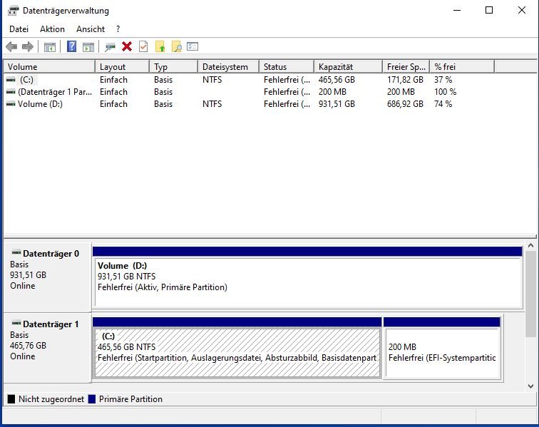Click the Datenträgerverwaltung title bar app icon
The image size is (539, 427).
coord(13,11)
